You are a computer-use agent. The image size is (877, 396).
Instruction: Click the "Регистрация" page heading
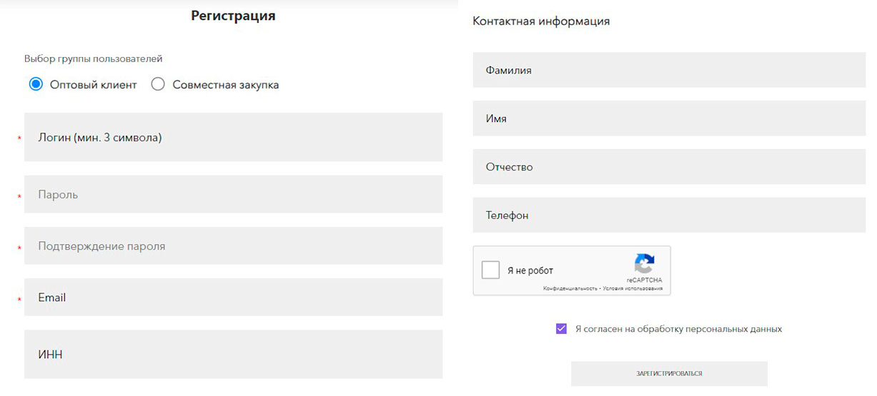pos(233,16)
